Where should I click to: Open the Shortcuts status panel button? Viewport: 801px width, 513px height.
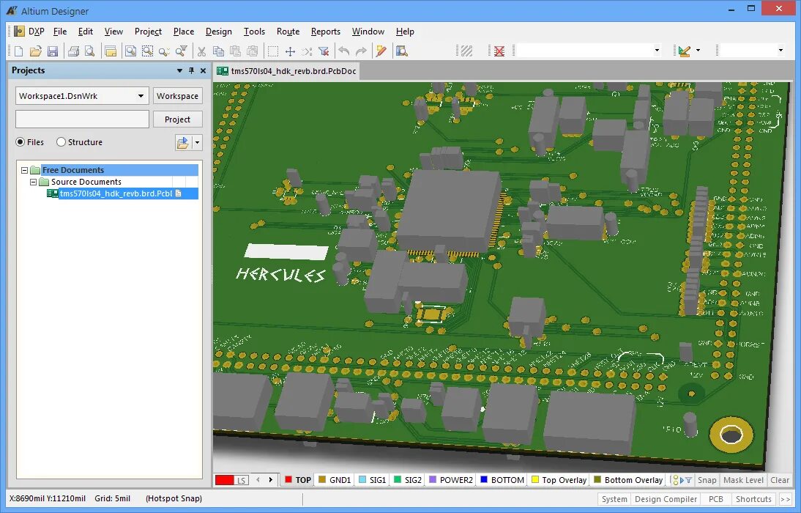pyautogui.click(x=753, y=499)
